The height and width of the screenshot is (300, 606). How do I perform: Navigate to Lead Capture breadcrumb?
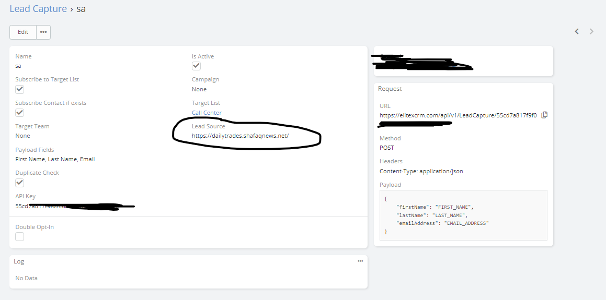click(38, 9)
